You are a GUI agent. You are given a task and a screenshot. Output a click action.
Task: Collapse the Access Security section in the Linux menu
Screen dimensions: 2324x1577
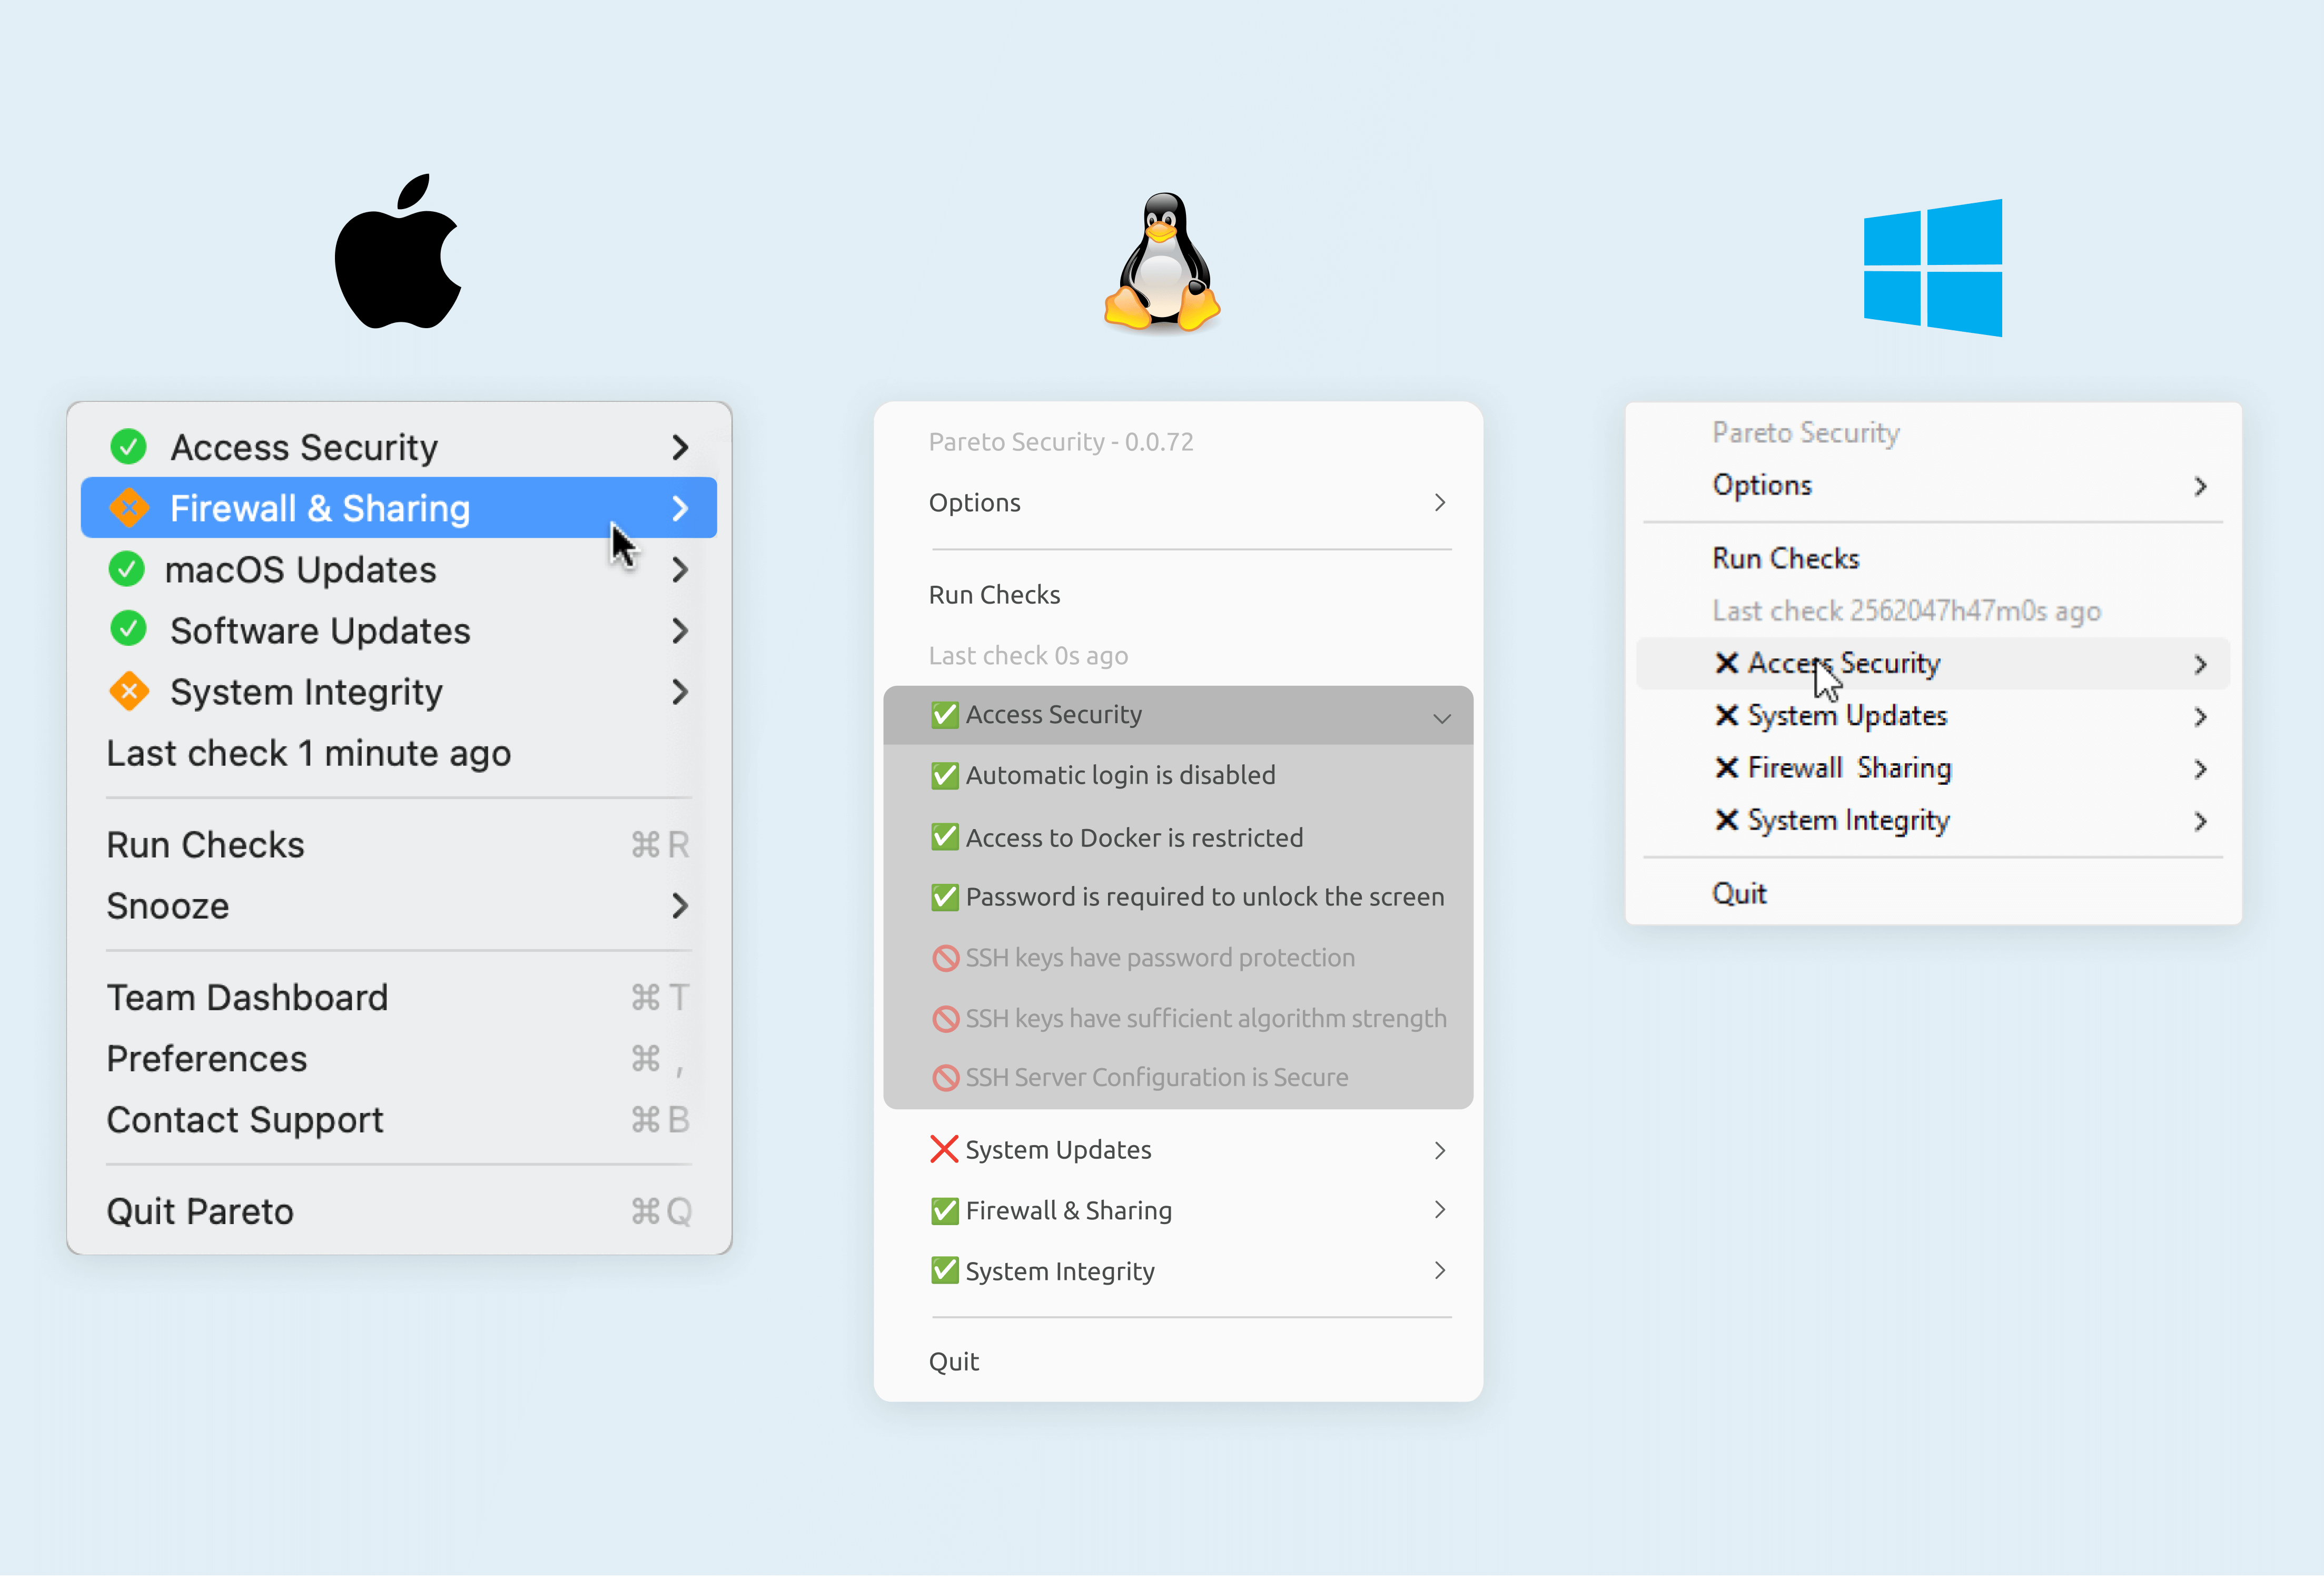(1442, 718)
